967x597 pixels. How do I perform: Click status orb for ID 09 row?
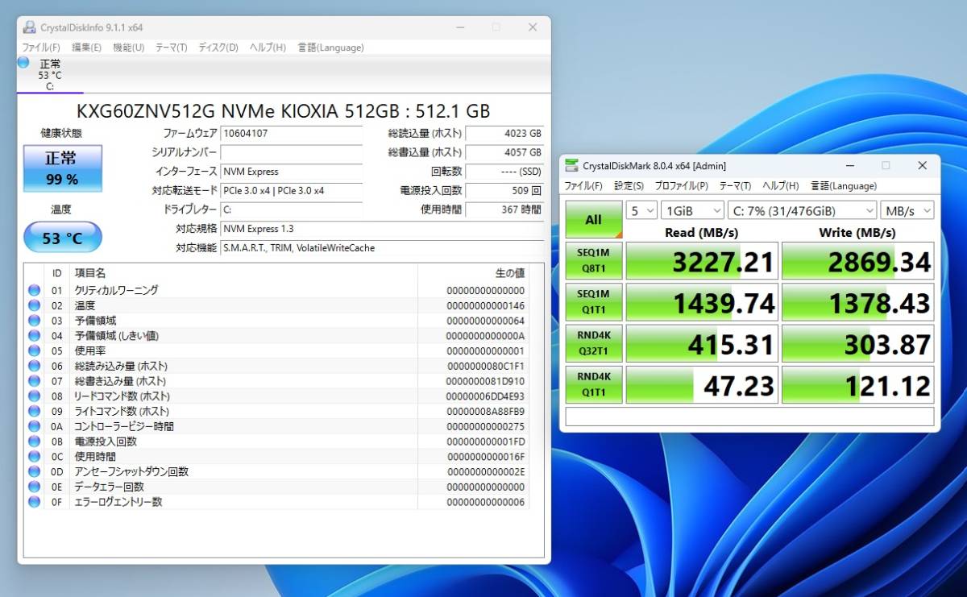(x=34, y=411)
